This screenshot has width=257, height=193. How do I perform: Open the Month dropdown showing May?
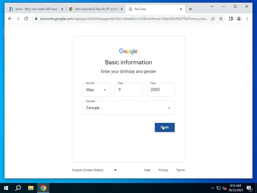[96, 90]
